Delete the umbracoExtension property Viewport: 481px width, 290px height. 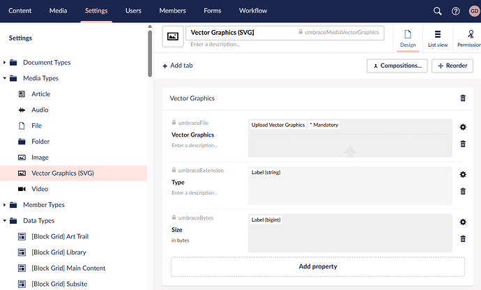tap(463, 191)
